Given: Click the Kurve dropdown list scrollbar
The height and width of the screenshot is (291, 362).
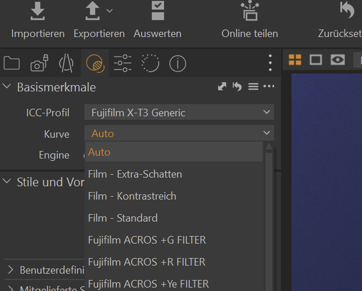Looking at the screenshot, I should 269,220.
